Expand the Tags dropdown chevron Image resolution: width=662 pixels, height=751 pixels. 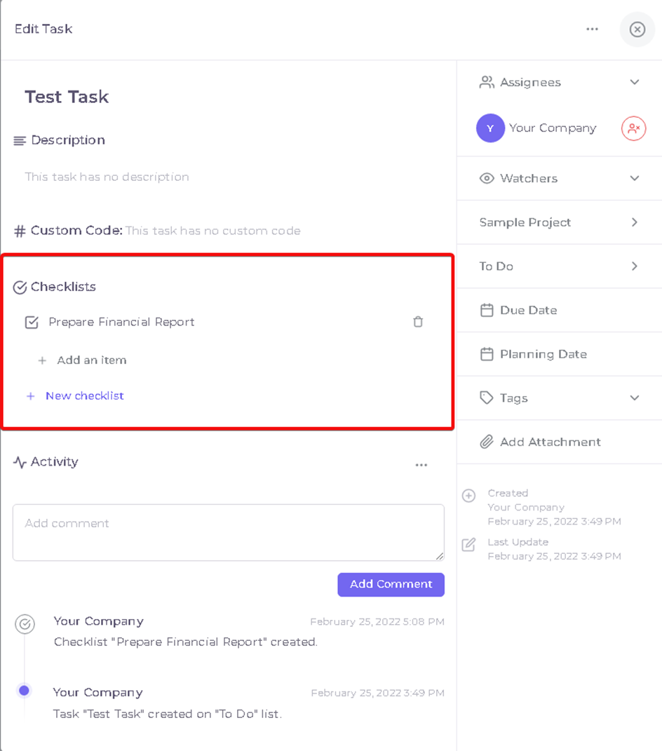(x=635, y=398)
